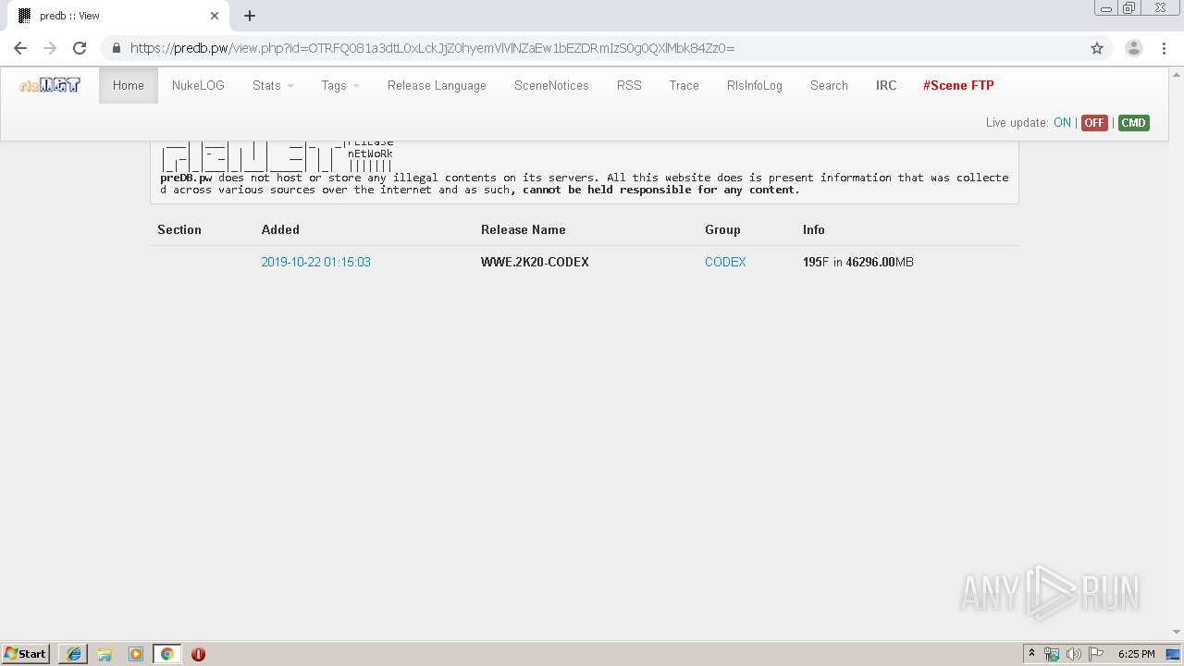The width and height of the screenshot is (1184, 666).
Task: Expand the Tags dropdown menu
Action: (x=340, y=85)
